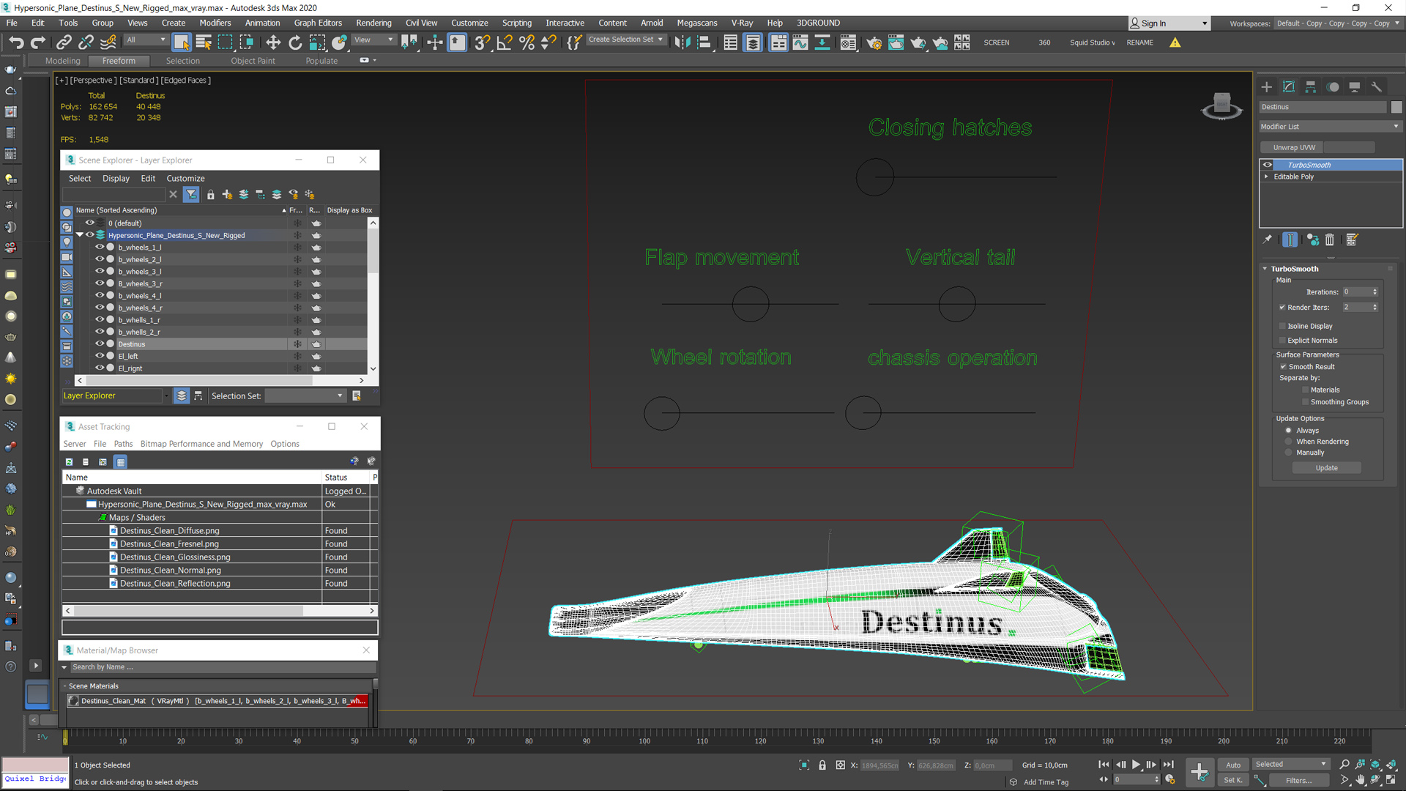Open the selection filter All dropdown
Image resolution: width=1406 pixels, height=791 pixels.
[x=146, y=40]
